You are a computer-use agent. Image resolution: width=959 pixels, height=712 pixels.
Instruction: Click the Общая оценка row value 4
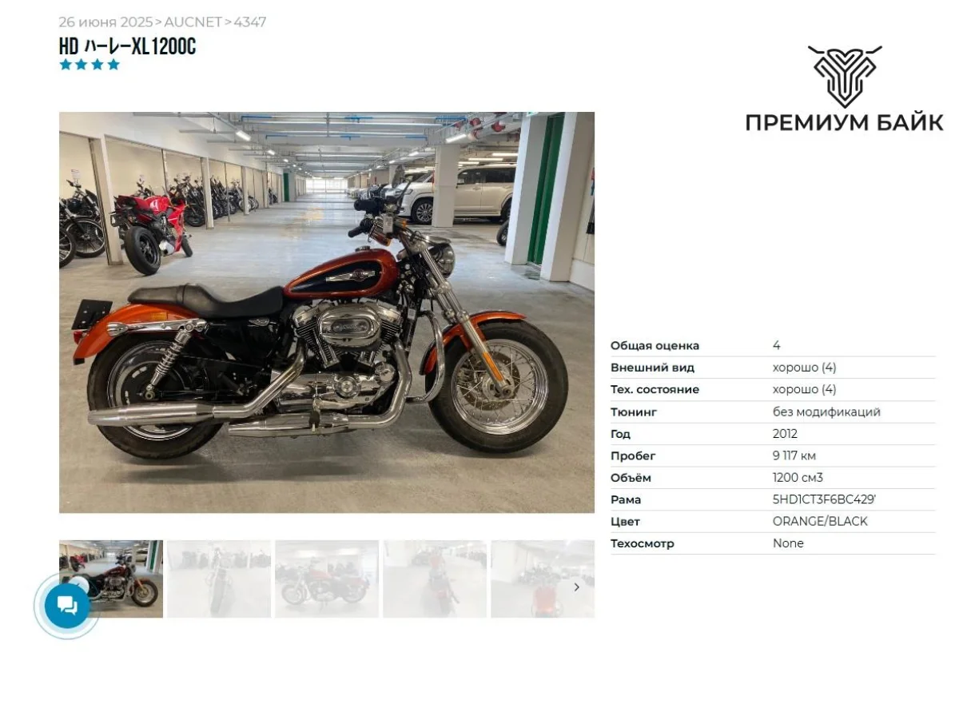point(777,346)
